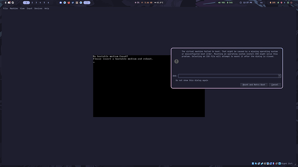The height and width of the screenshot is (167, 298).
Task: Open the View menu
Action: pyautogui.click(x=22, y=9)
